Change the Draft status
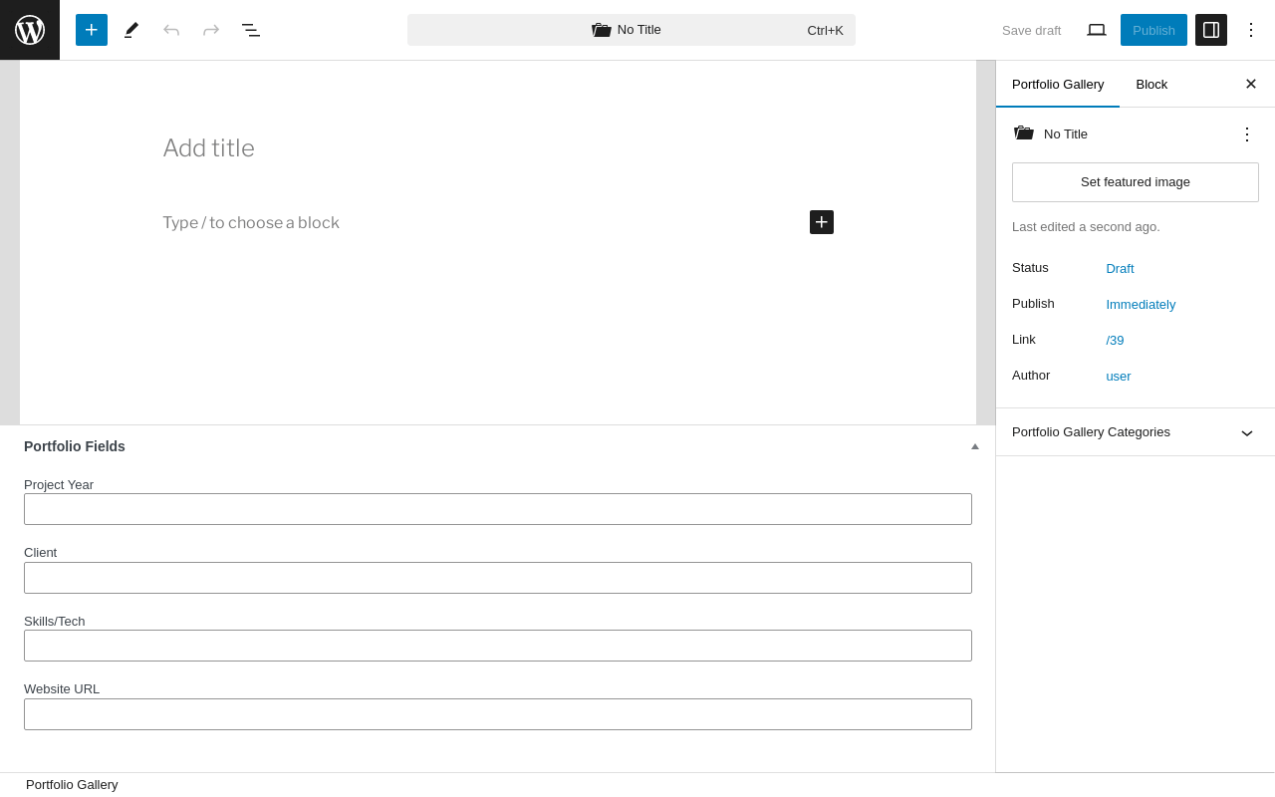This screenshot has width=1275, height=797. tap(1120, 268)
